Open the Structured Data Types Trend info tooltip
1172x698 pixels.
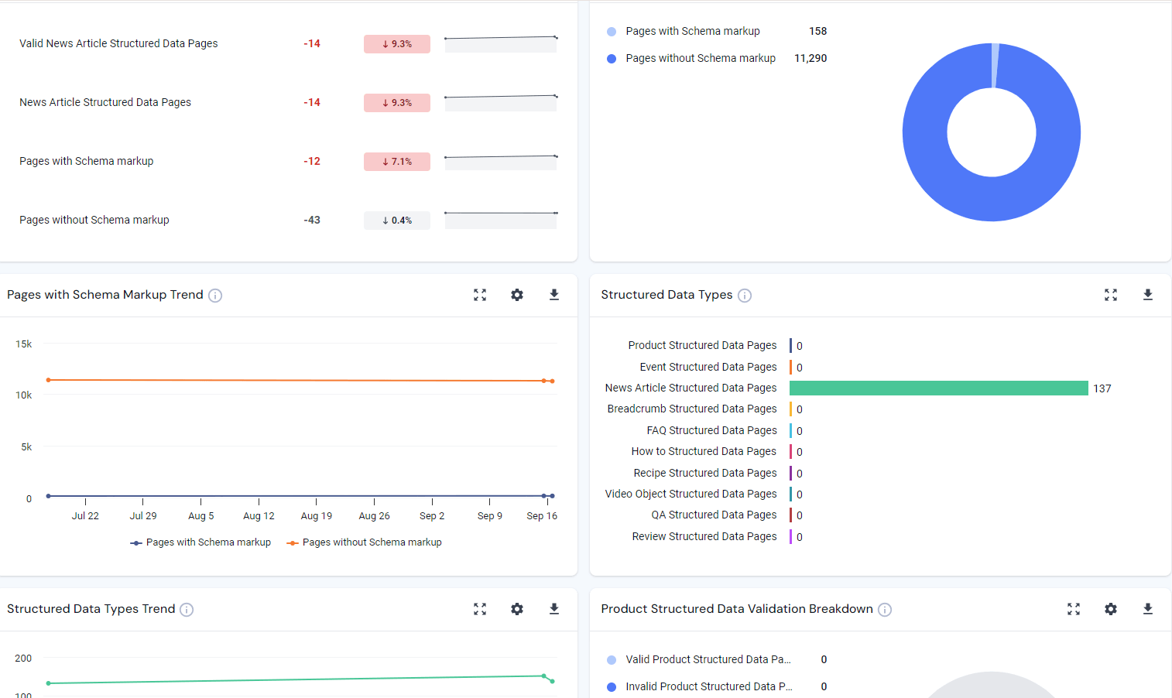pyautogui.click(x=186, y=610)
